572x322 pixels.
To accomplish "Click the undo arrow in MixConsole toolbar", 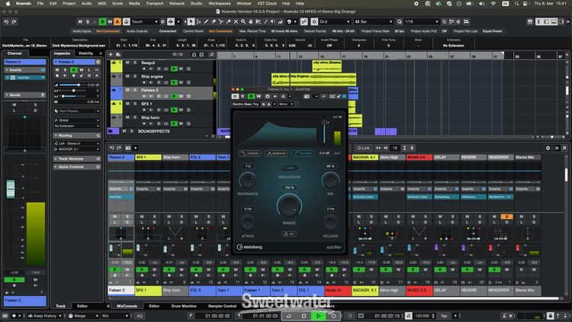I will point(112,148).
